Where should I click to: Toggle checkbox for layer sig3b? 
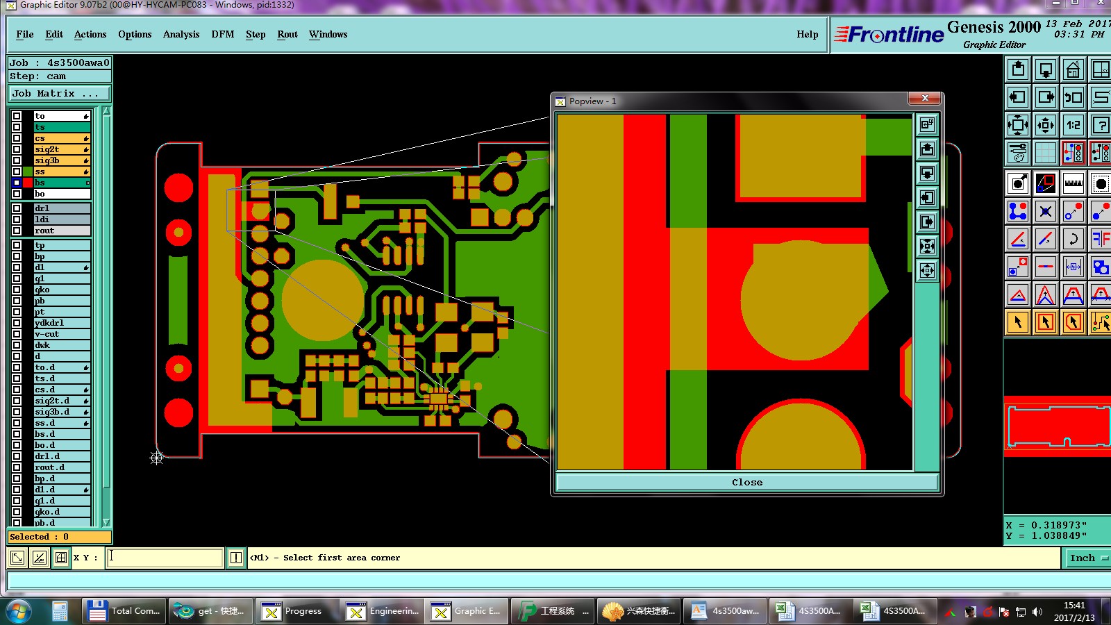[x=17, y=160]
